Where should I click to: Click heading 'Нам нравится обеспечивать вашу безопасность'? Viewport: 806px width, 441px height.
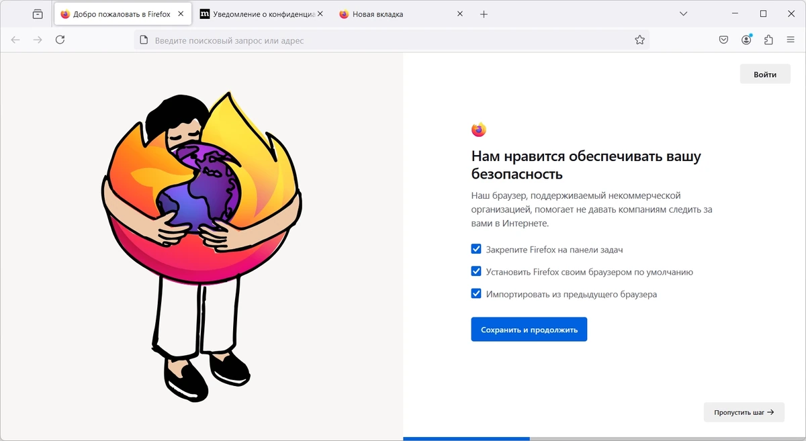pos(586,165)
